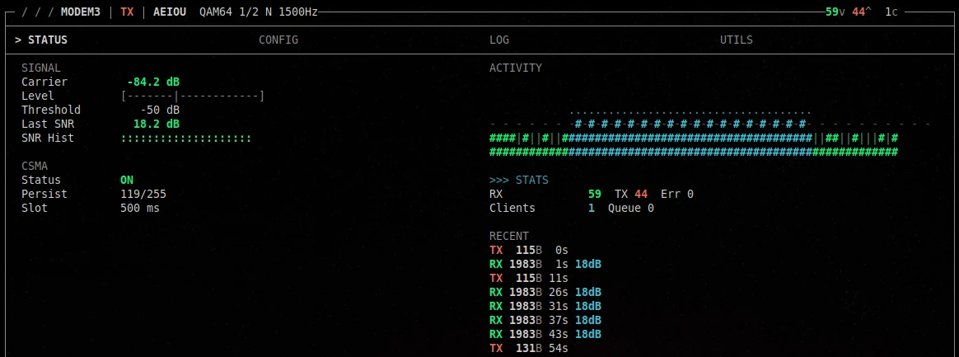Click the 1c clients indicator
Image resolution: width=959 pixels, height=357 pixels.
click(x=891, y=12)
